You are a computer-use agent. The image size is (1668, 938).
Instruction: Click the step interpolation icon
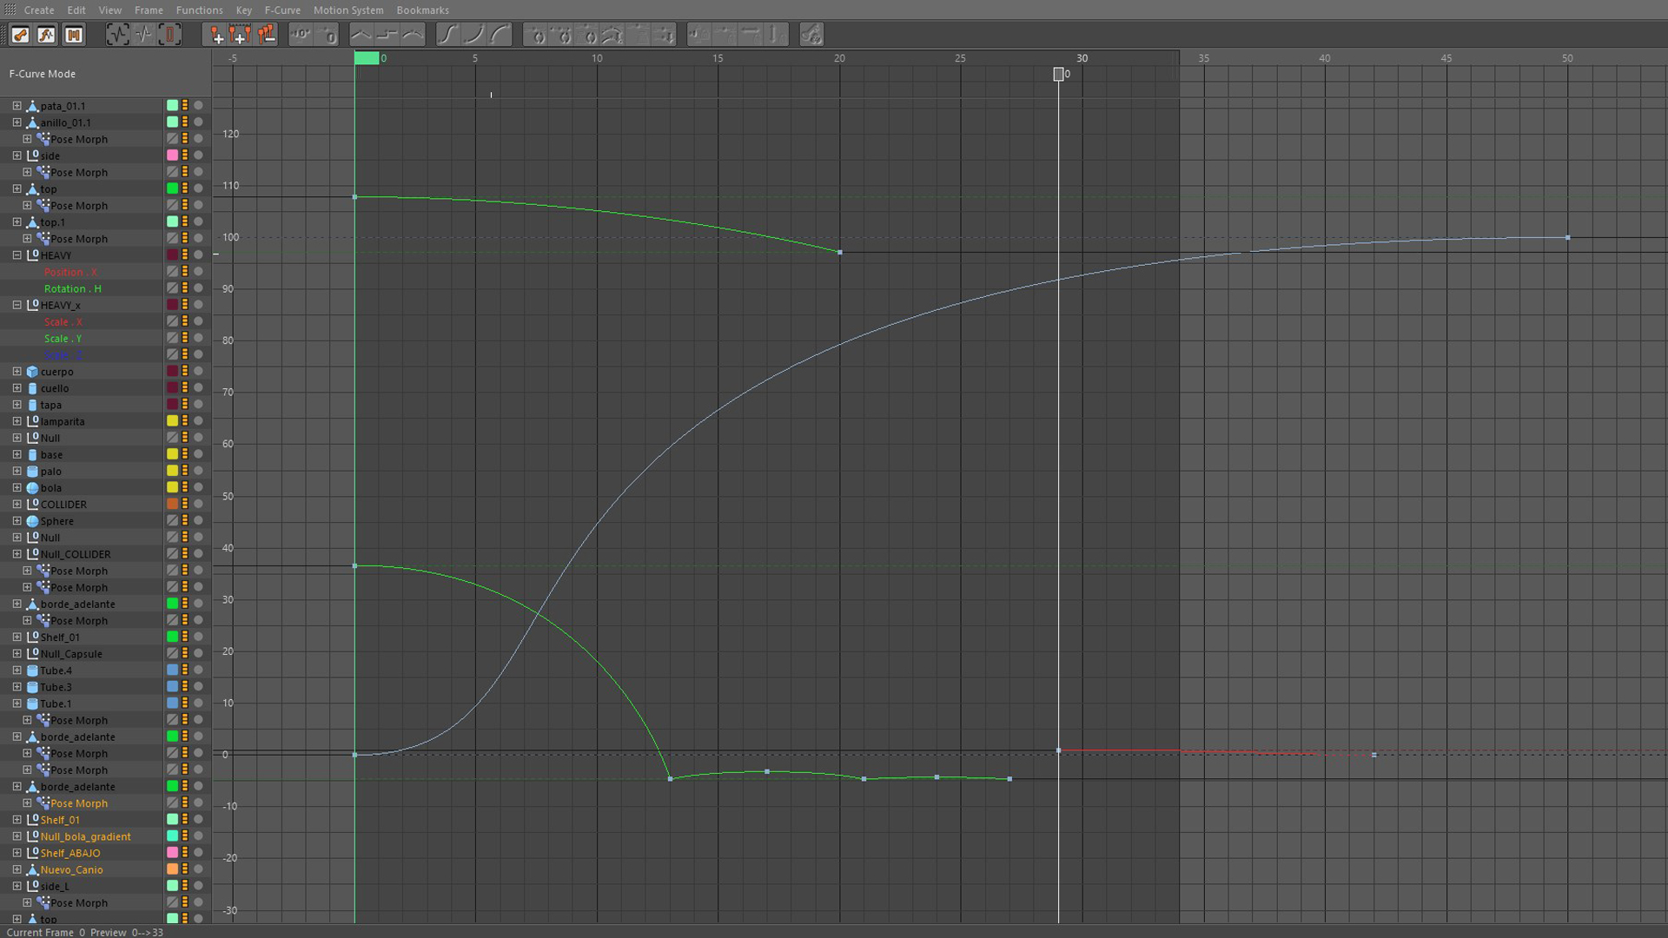(387, 35)
